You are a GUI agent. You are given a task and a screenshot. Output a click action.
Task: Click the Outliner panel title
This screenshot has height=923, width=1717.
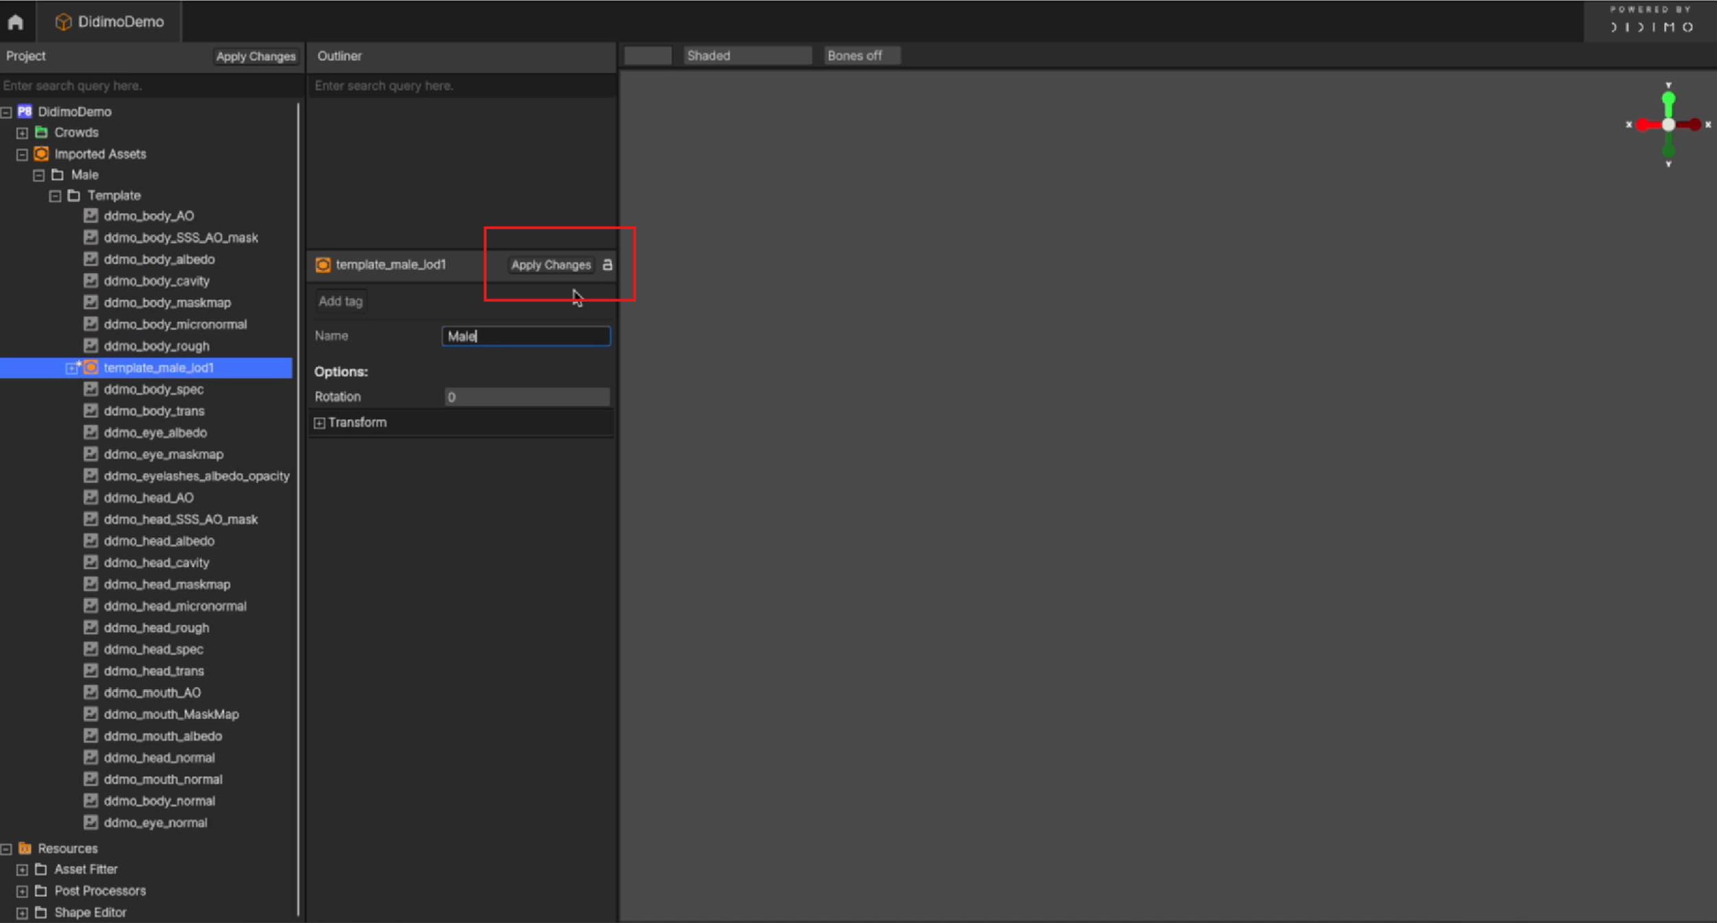339,56
